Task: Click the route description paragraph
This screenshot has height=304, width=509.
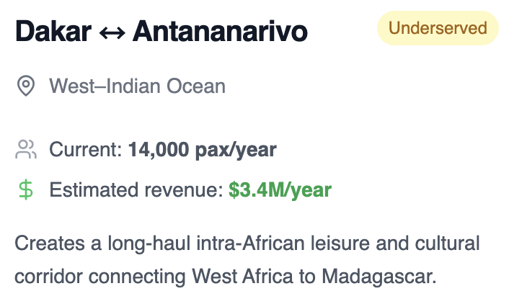Action: click(x=247, y=260)
